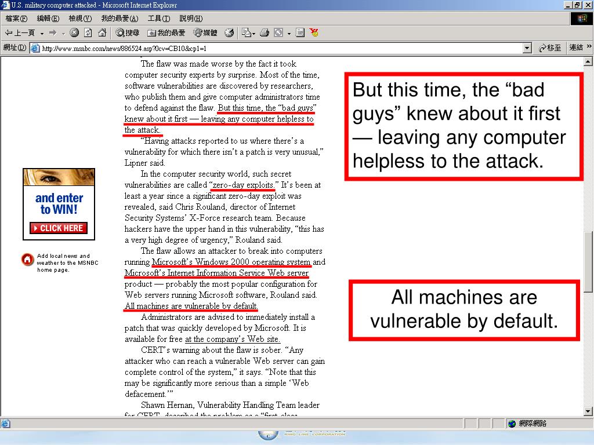The image size is (594, 445).
Task: Open the 搜尋 search toolbar button
Action: pos(127,33)
